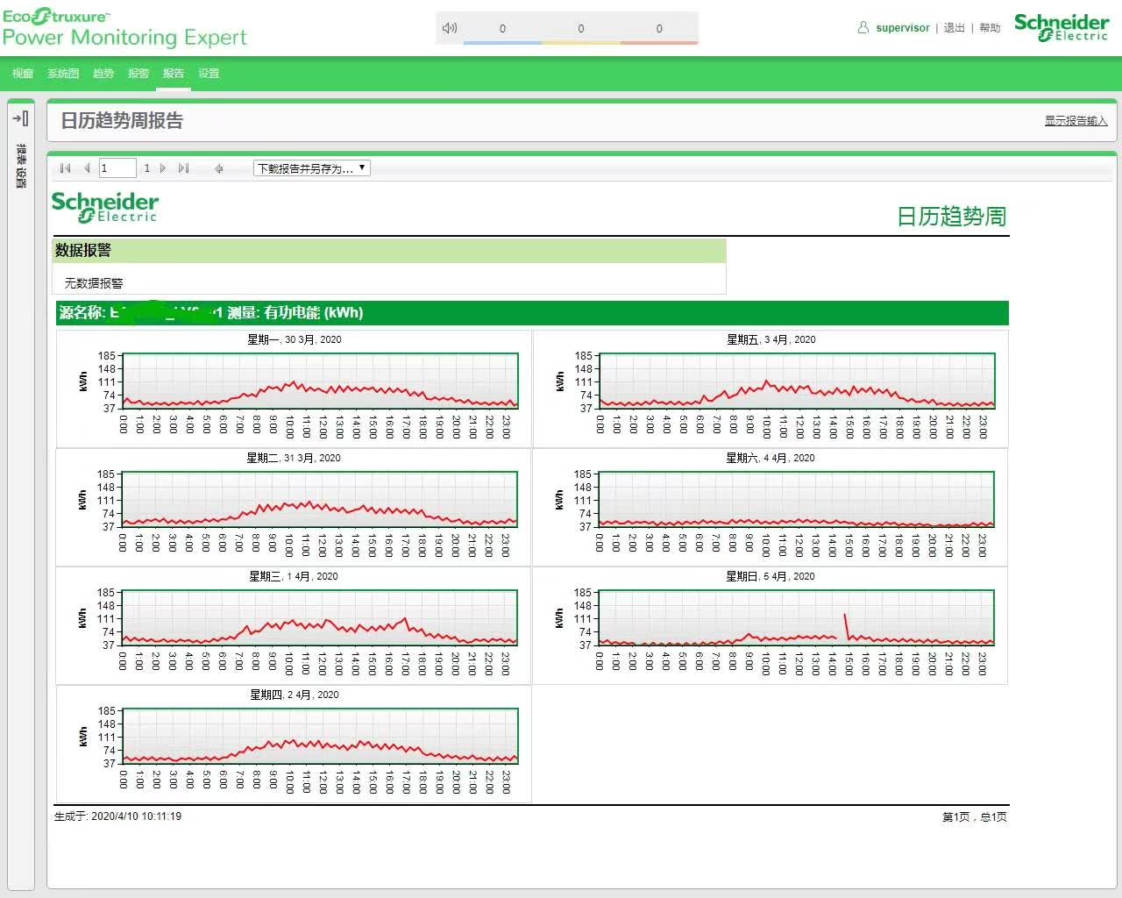This screenshot has height=898, width=1122.
Task: Go to next report page
Action: pyautogui.click(x=163, y=168)
